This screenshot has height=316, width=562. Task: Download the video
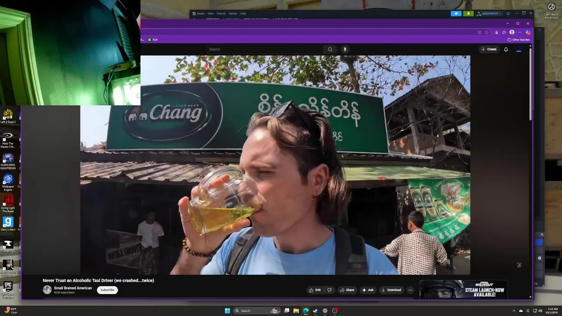click(x=391, y=290)
